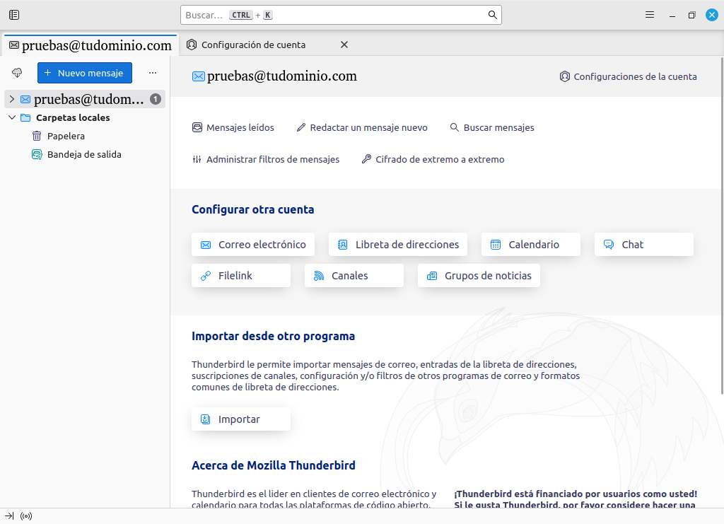Select the pruebas@tudominio.com mail tab
The width and height of the screenshot is (724, 524).
pos(90,45)
